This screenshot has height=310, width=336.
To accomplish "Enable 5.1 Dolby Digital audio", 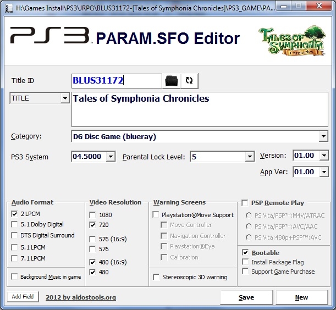I will [14, 224].
